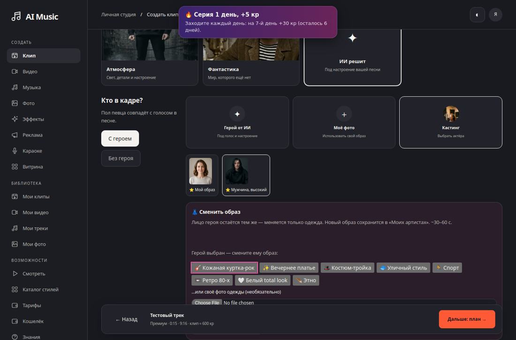Open the Личная студия breadcrumb

point(119,15)
